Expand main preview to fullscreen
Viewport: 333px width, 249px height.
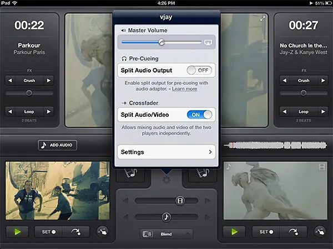(x=263, y=19)
